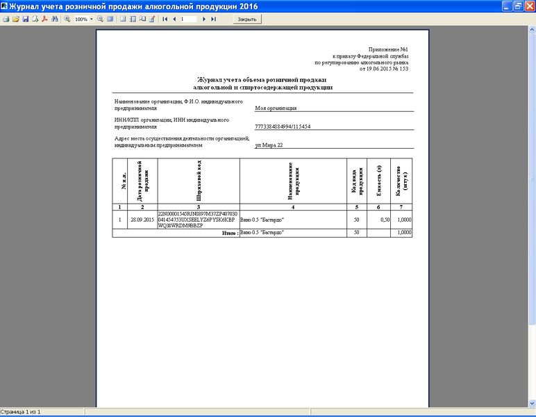Click the Print icon in toolbar
This screenshot has width=536, height=417.
(6, 19)
